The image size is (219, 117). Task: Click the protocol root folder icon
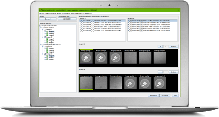click(x=40, y=26)
